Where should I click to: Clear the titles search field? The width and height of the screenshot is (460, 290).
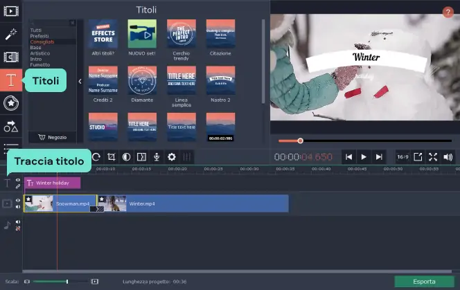72,23
